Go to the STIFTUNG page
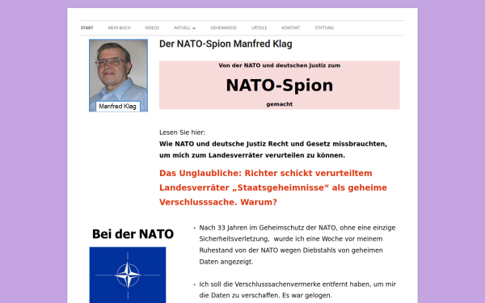The height and width of the screenshot is (303, 485). click(x=324, y=27)
